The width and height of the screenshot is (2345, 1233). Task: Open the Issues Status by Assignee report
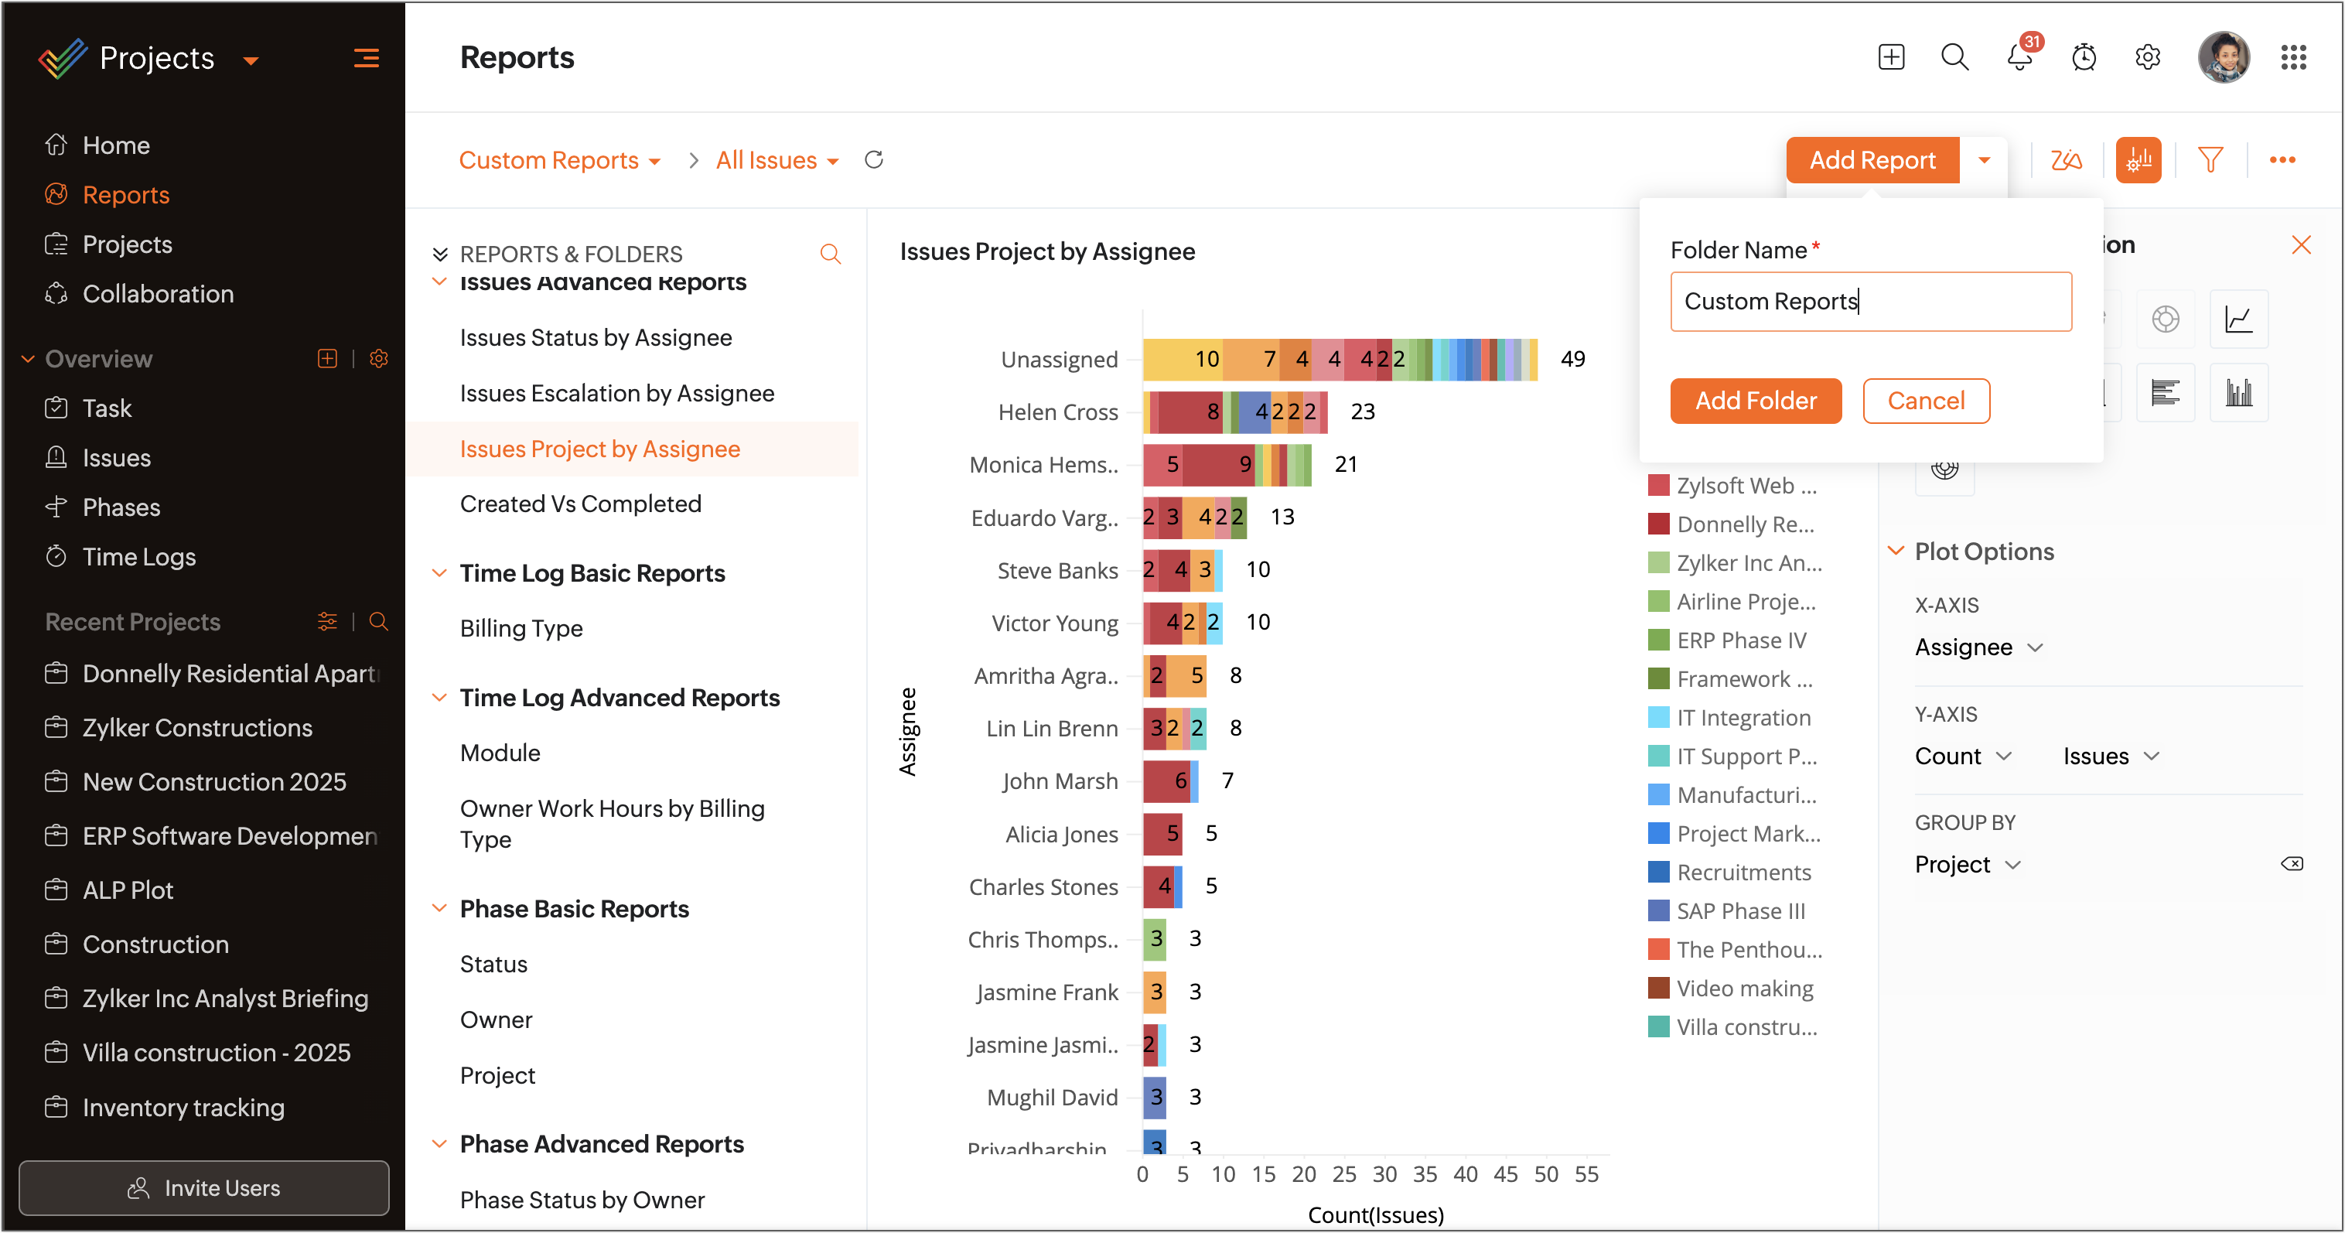(x=596, y=338)
